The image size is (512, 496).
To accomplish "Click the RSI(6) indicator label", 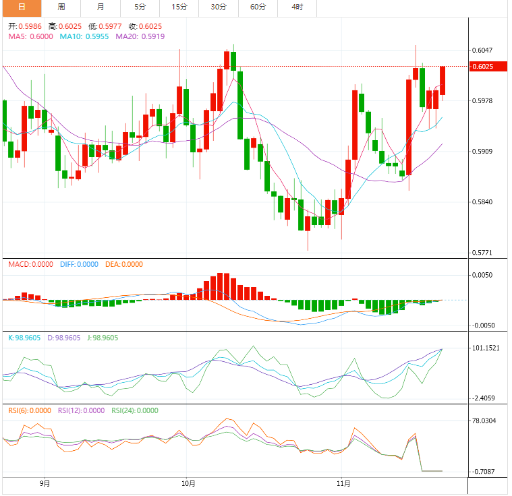I will [28, 410].
